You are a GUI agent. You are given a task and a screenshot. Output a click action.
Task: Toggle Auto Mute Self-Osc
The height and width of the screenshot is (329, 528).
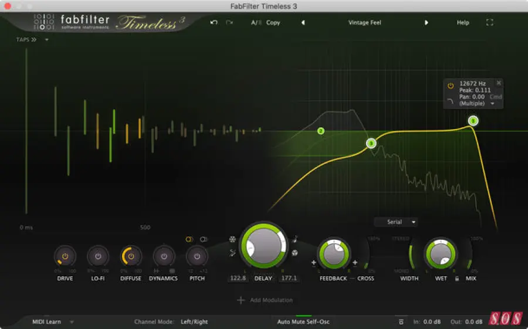(303, 322)
